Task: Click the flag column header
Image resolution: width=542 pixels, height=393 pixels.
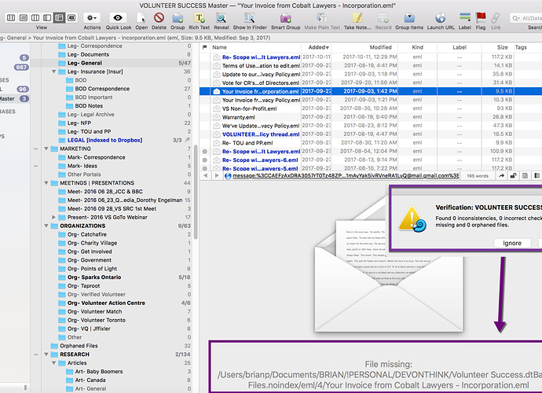Action: coord(205,47)
